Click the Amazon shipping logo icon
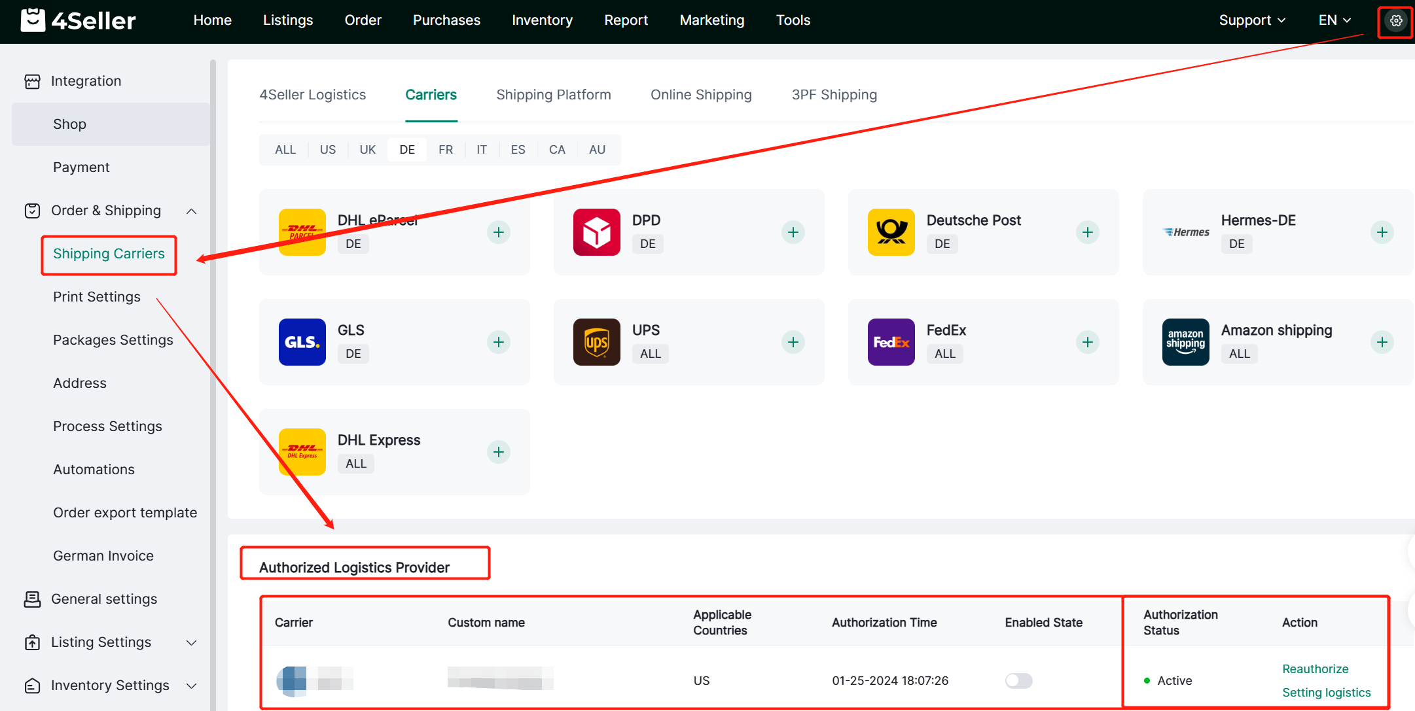 (1185, 342)
